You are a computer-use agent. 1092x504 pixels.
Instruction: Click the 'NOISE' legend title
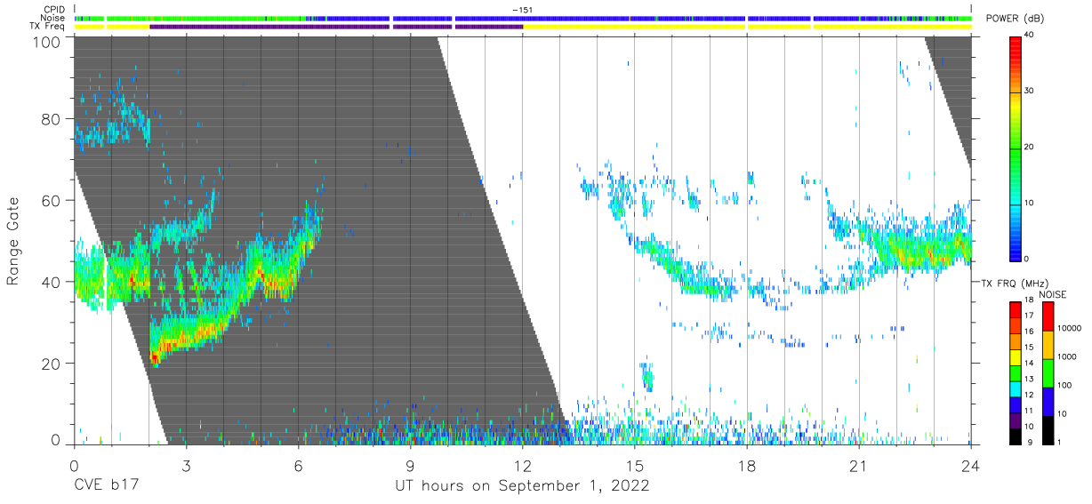[1053, 294]
